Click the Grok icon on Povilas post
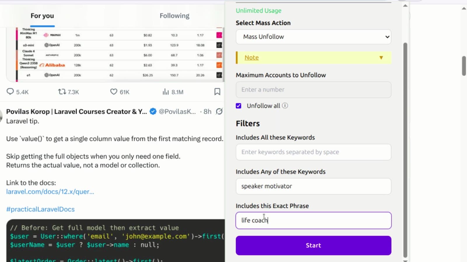 tap(219, 111)
